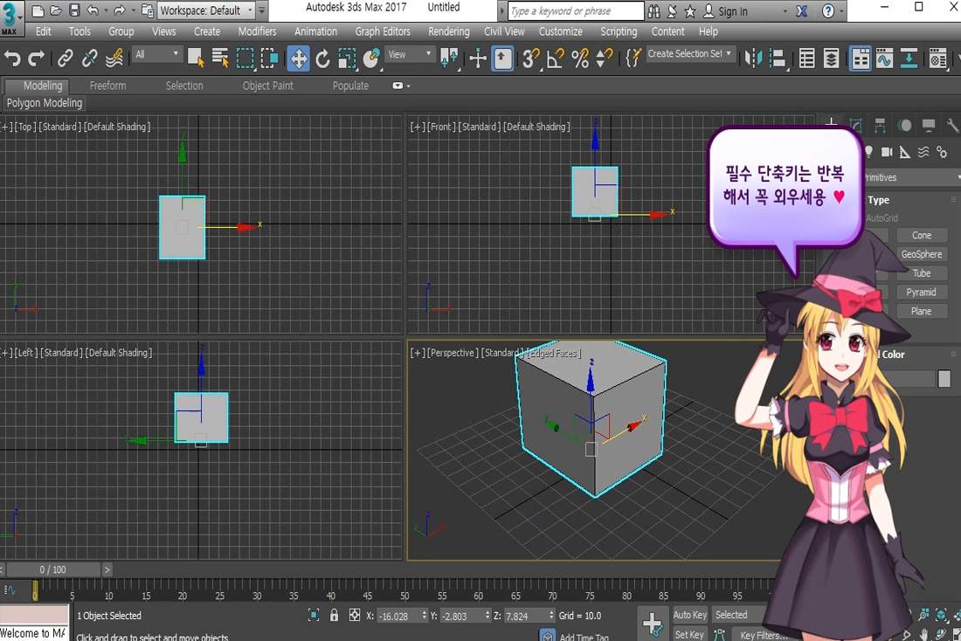Click the Select and Link chain icon
961x641 pixels.
point(66,59)
